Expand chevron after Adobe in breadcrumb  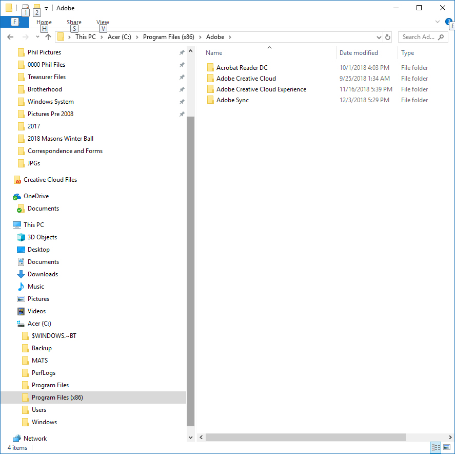(x=230, y=37)
